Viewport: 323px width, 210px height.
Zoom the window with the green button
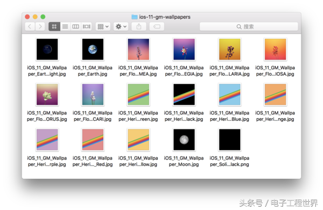pyautogui.click(x=43, y=17)
